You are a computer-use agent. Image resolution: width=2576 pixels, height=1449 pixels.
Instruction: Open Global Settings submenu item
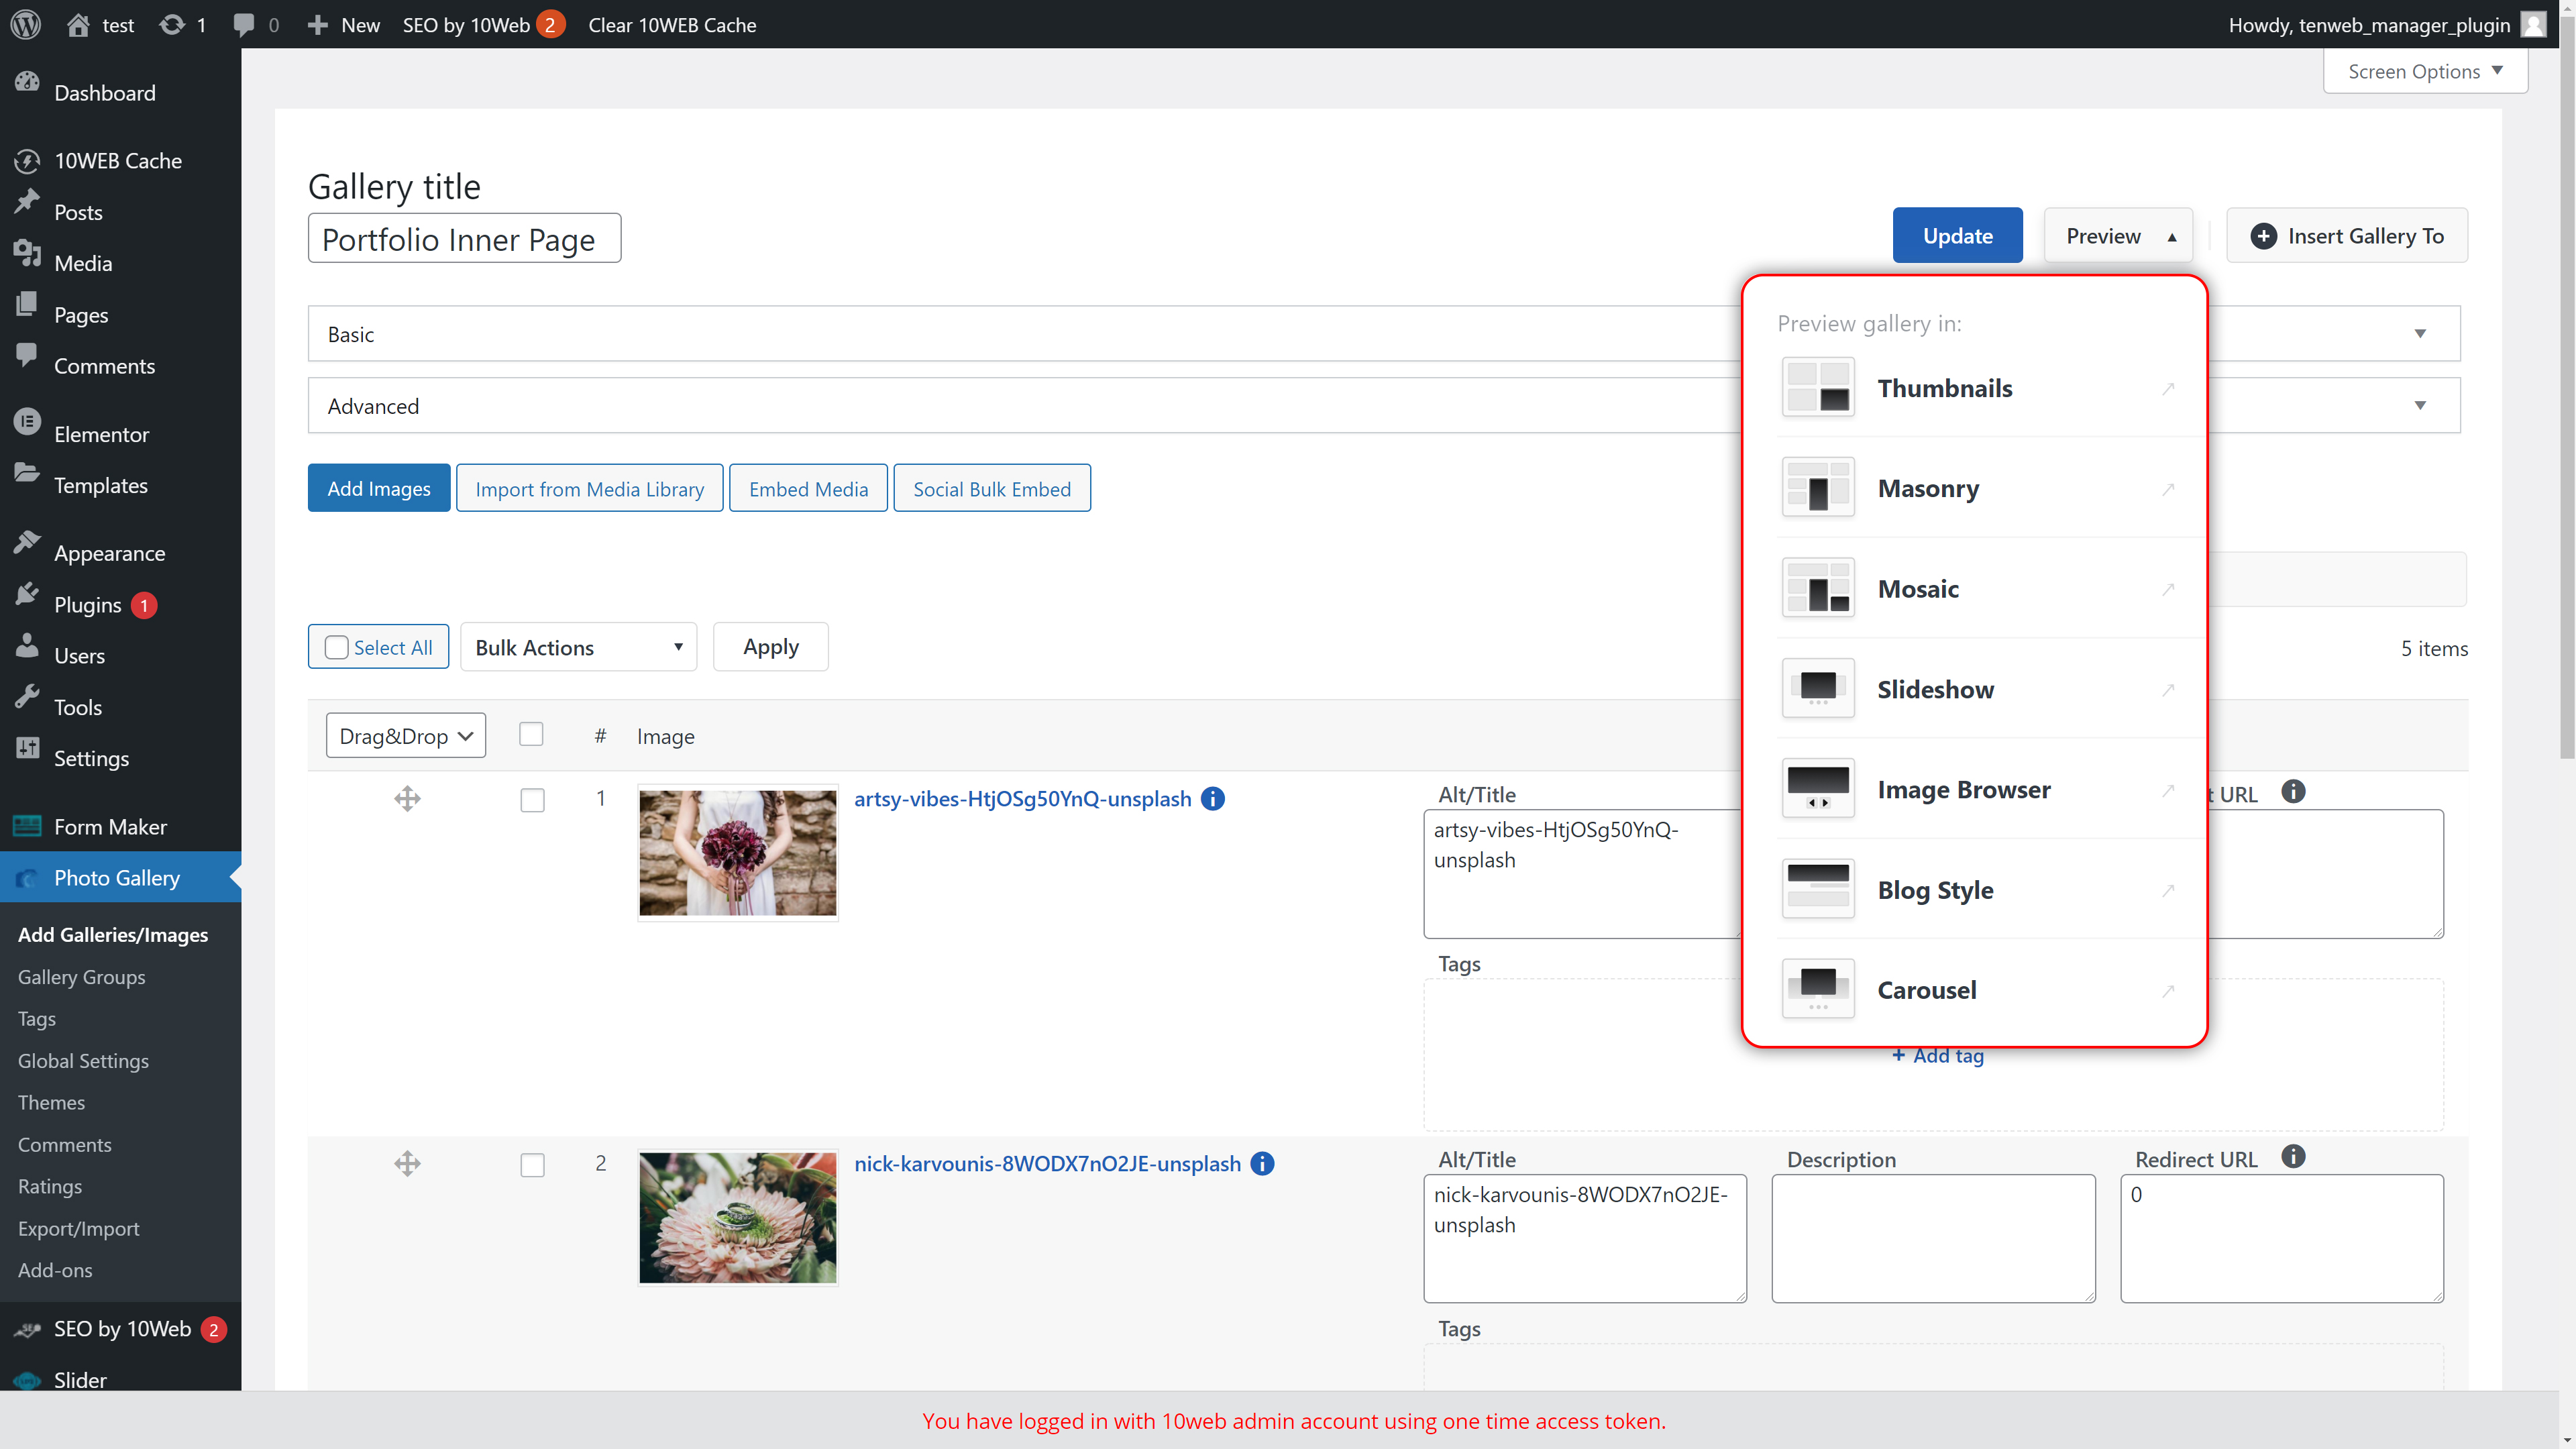coord(83,1061)
